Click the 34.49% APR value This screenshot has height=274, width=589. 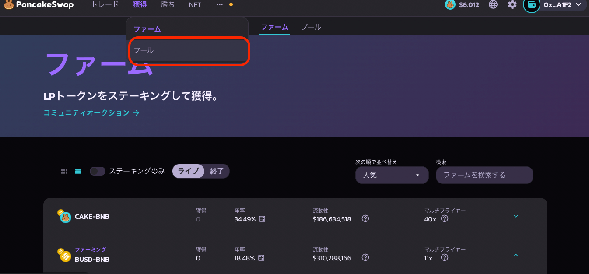[245, 219]
